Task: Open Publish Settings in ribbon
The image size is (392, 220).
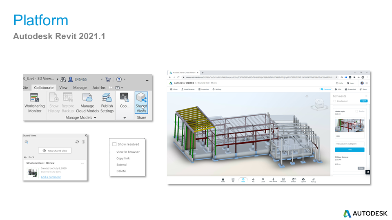Action: 107,103
